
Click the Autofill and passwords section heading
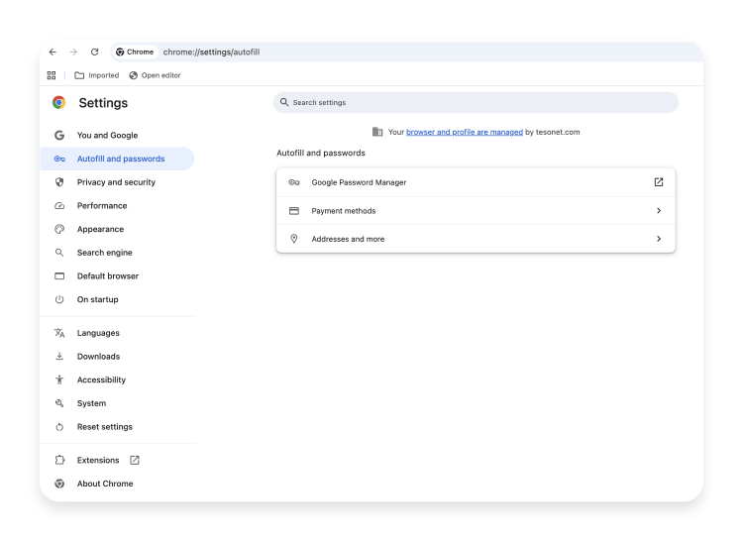click(321, 153)
